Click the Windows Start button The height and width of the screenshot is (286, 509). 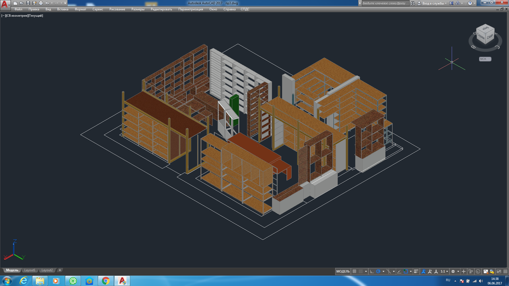click(7, 281)
